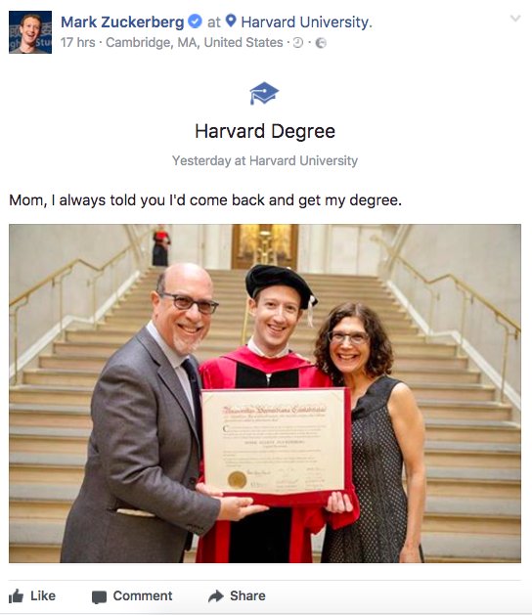Visit the Harvard University location link in header
Image resolution: width=532 pixels, height=615 pixels.
(x=306, y=22)
